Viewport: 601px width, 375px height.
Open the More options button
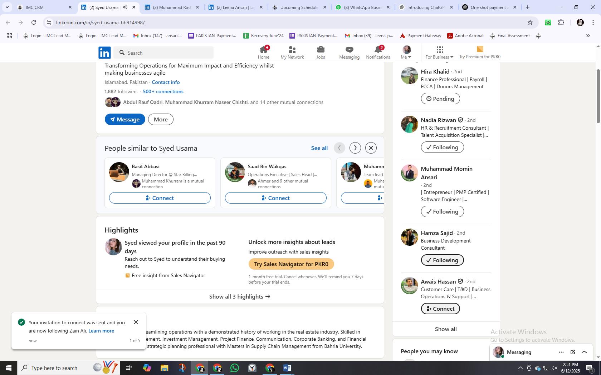161,119
